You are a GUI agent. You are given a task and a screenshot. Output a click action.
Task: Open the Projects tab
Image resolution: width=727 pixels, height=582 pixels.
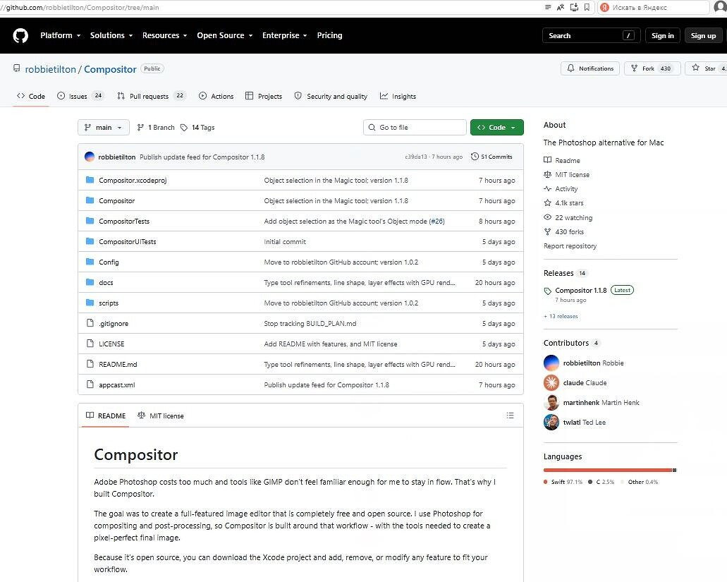[263, 96]
